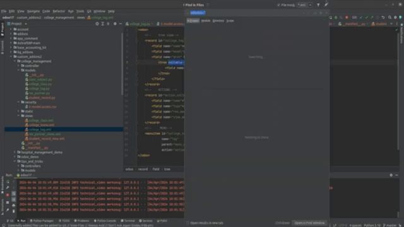Click 4 spaces indent in status bar

[x=355, y=226]
